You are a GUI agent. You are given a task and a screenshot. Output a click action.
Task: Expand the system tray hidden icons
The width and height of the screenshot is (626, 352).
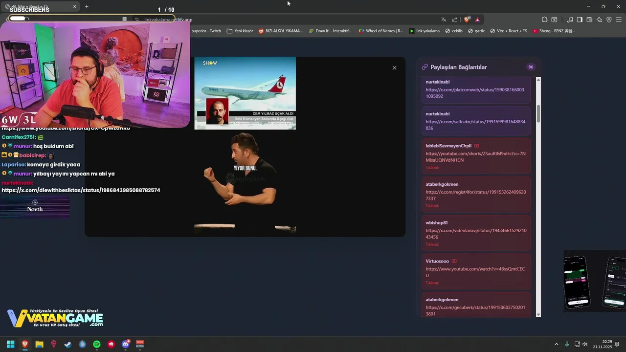(x=556, y=344)
